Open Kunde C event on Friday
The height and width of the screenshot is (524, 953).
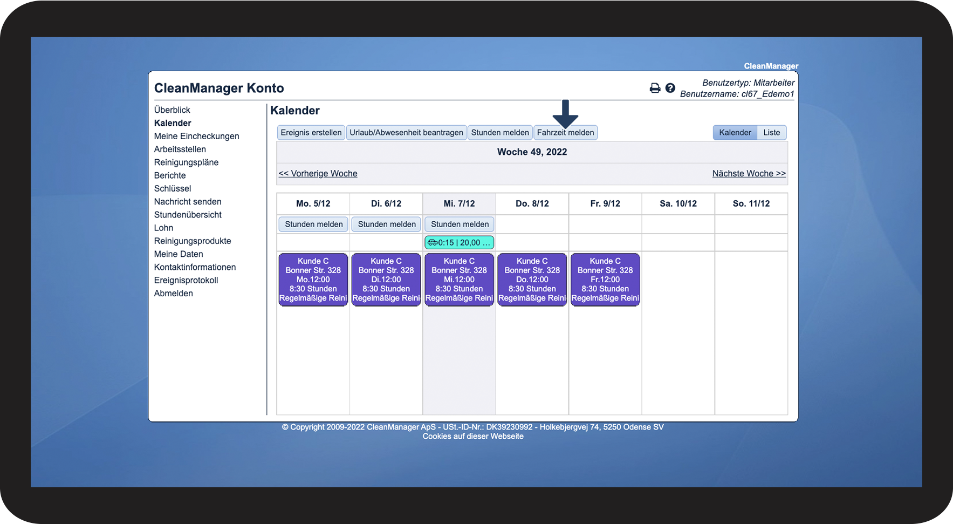[605, 280]
